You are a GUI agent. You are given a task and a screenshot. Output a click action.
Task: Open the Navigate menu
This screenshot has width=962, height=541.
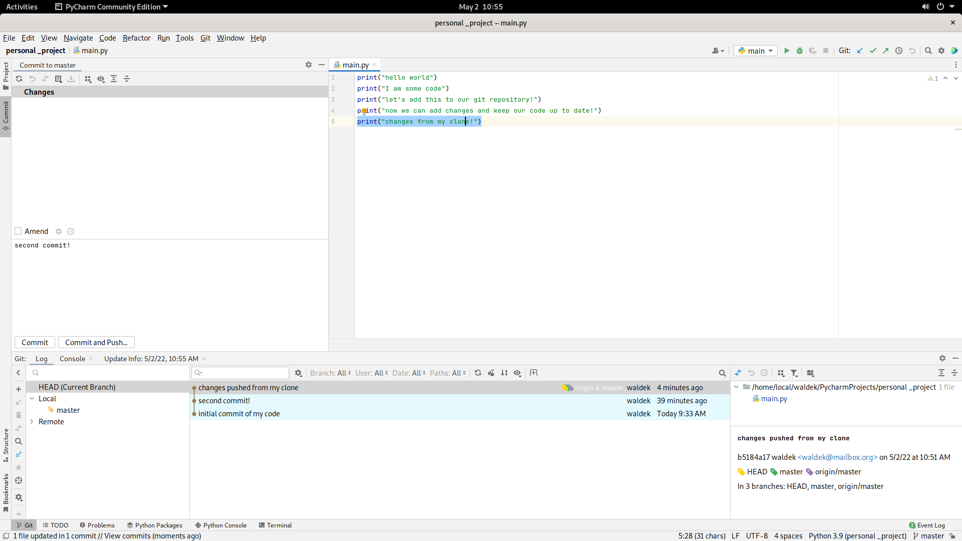[x=78, y=38]
